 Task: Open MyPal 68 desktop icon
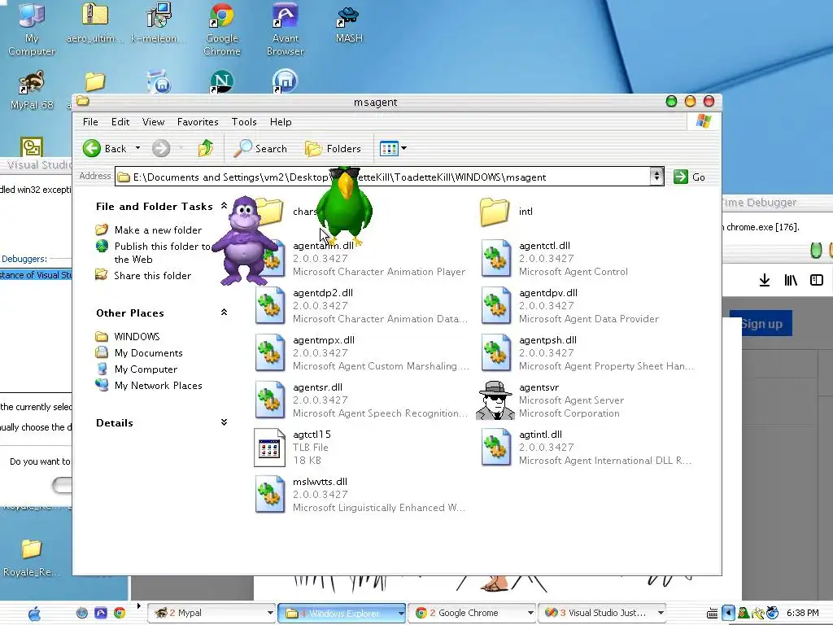tap(32, 90)
